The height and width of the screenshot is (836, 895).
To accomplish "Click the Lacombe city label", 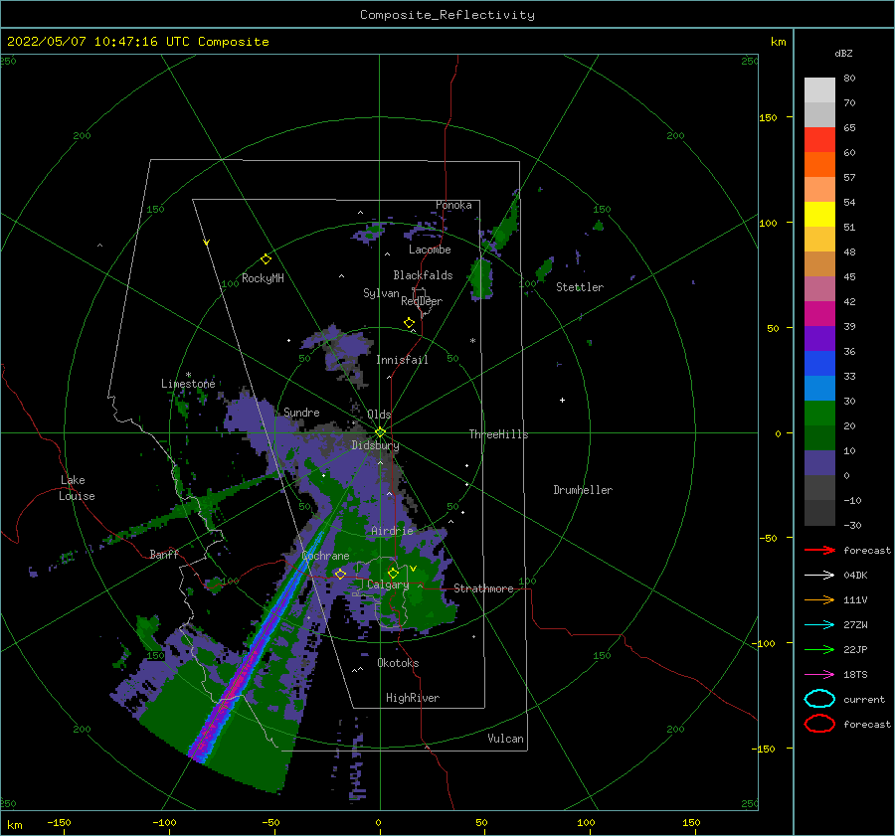I will [430, 250].
